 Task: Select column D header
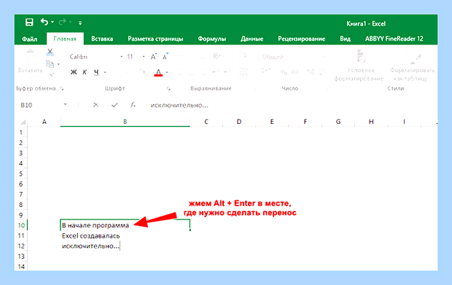pyautogui.click(x=239, y=122)
